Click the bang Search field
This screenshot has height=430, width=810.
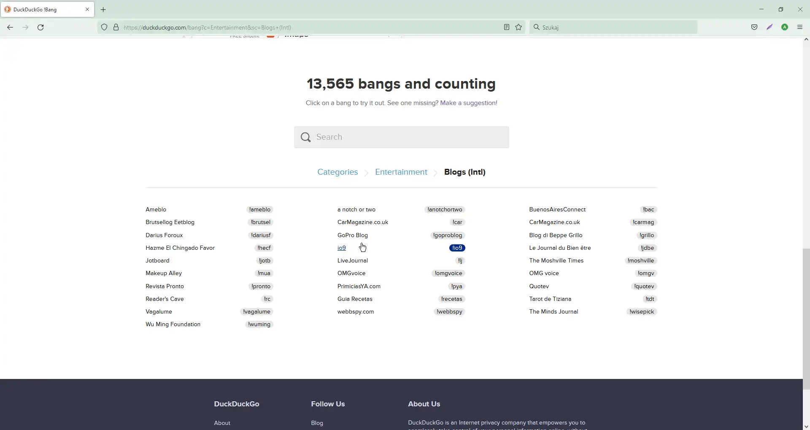tap(402, 137)
